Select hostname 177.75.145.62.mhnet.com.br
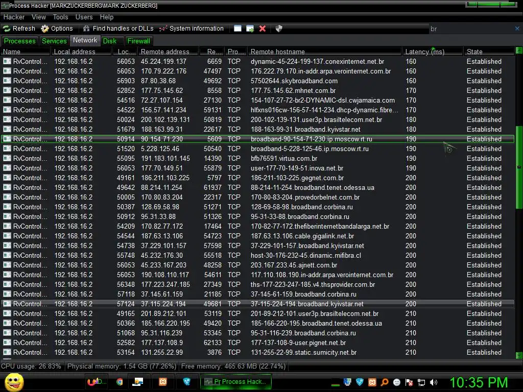 [x=293, y=91]
